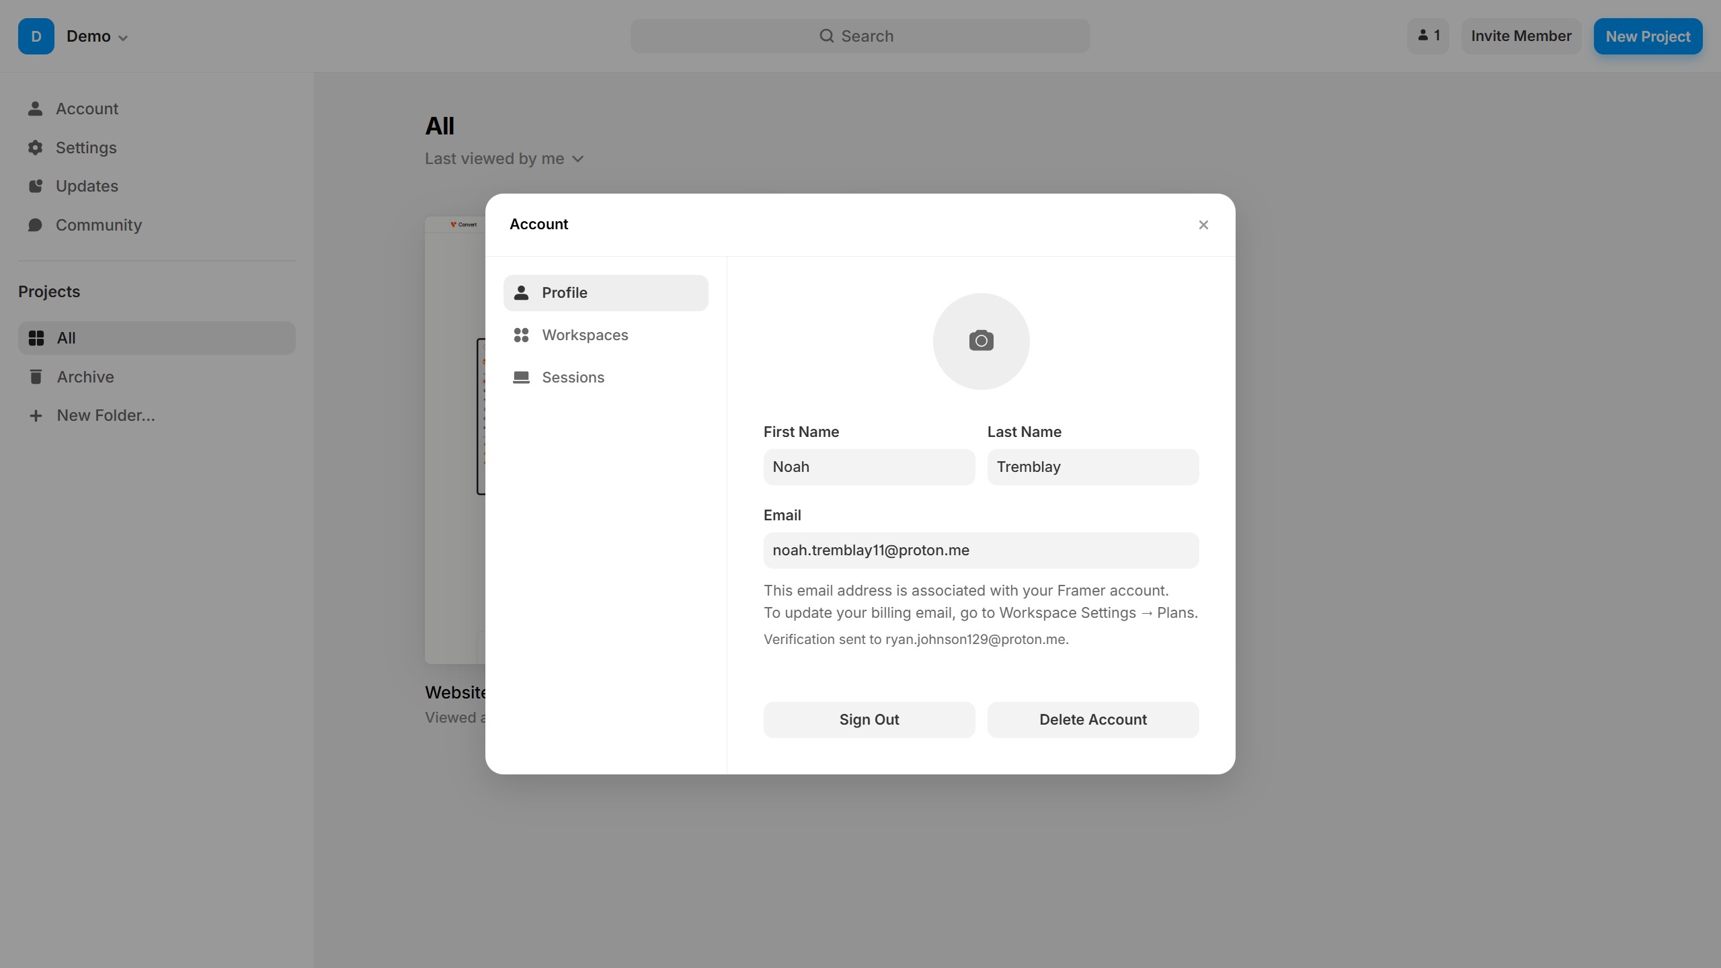Close the Account dialog
The height and width of the screenshot is (968, 1721).
point(1203,225)
